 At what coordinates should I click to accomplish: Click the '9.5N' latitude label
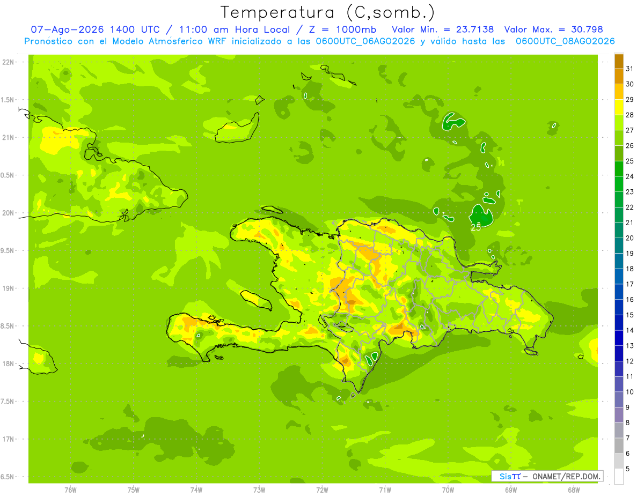(x=8, y=251)
